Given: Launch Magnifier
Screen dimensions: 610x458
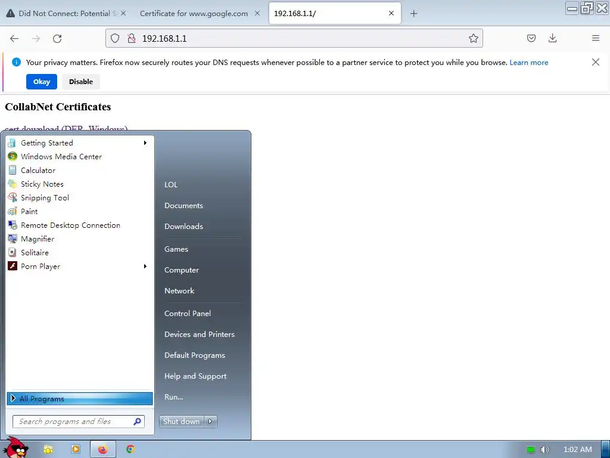Looking at the screenshot, I should coord(80,239).
